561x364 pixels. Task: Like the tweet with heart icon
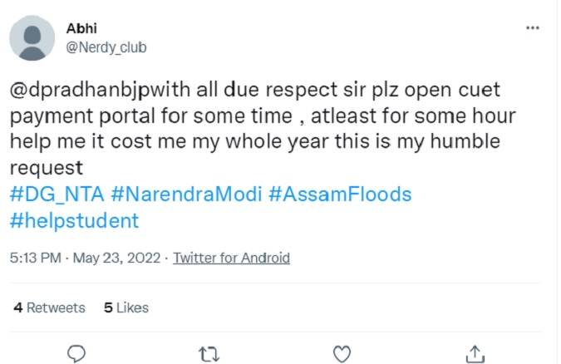coord(342,352)
